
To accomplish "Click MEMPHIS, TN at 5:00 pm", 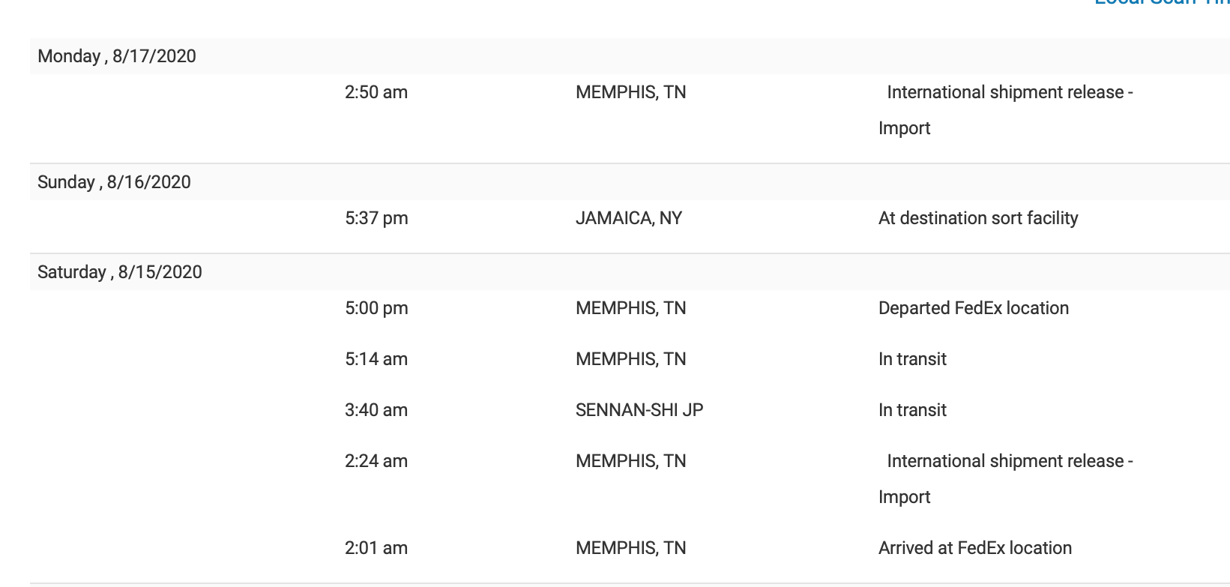I will pyautogui.click(x=631, y=308).
